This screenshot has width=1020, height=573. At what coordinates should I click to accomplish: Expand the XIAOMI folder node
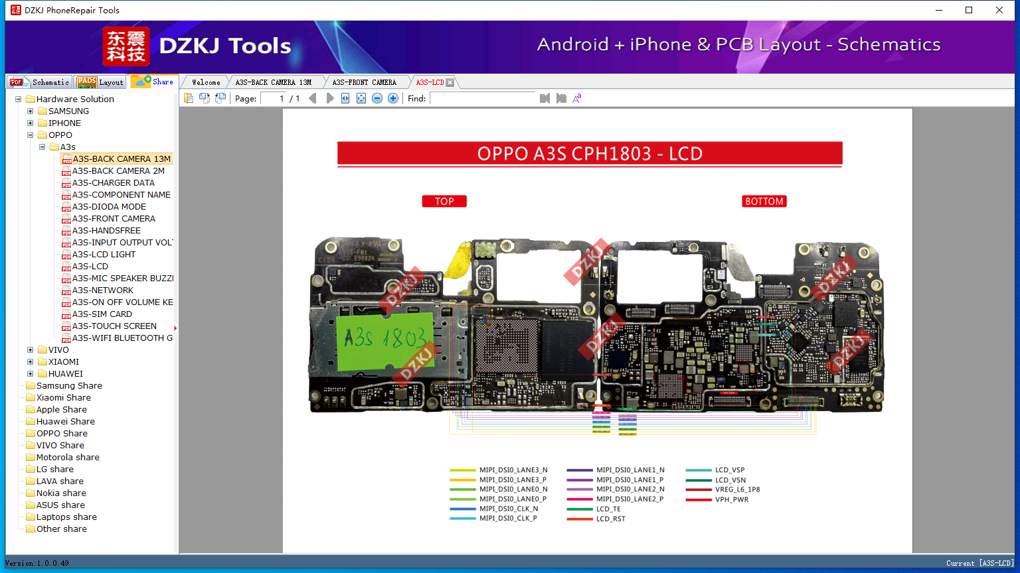point(30,362)
